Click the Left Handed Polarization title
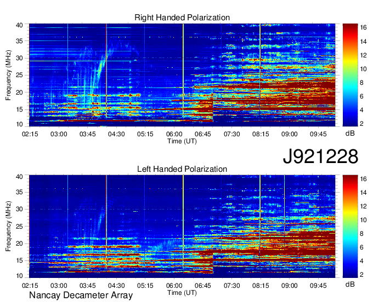Screen dimensions: 373x302 point(182,169)
